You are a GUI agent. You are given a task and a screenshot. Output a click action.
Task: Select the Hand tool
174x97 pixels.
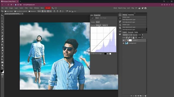tap(2, 65)
